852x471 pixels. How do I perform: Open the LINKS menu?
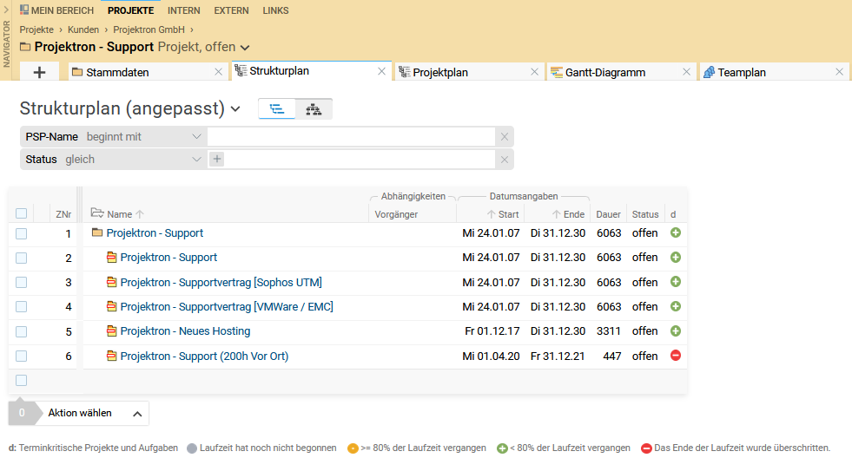pos(275,10)
